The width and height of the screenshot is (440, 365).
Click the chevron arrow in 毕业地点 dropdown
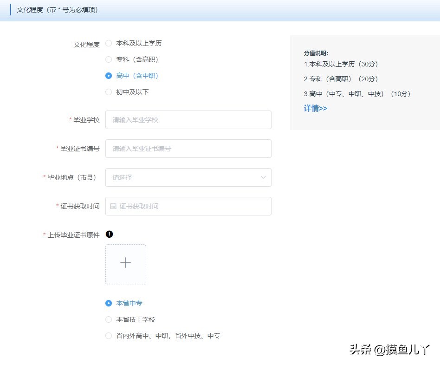tap(263, 177)
